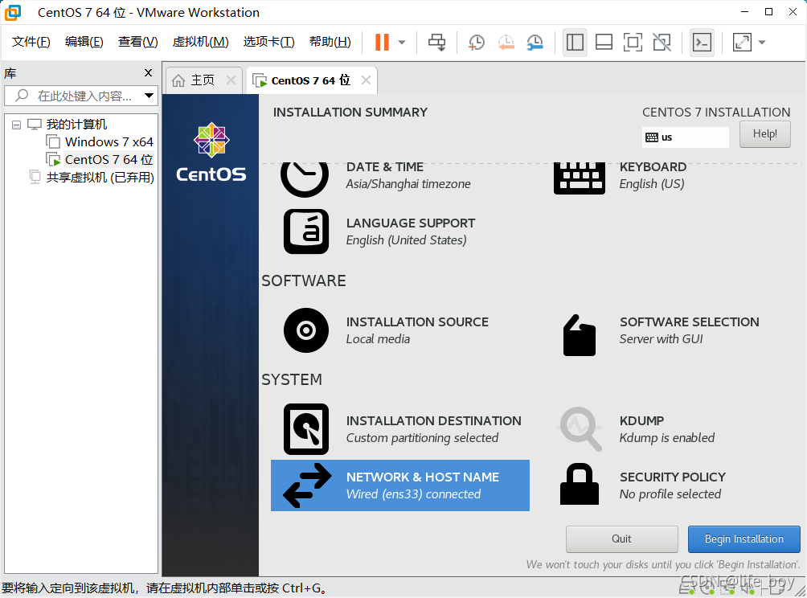Open the 查看(V) menu
Viewport: 807px width, 598px height.
point(138,42)
